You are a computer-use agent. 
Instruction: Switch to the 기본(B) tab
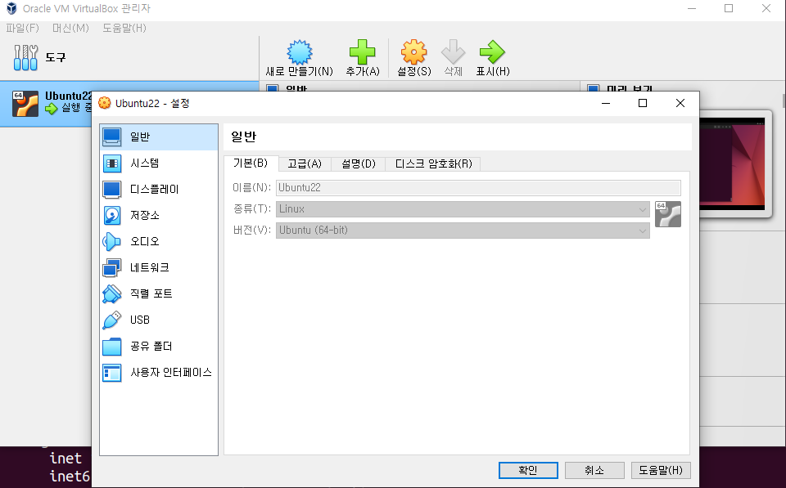pos(251,163)
